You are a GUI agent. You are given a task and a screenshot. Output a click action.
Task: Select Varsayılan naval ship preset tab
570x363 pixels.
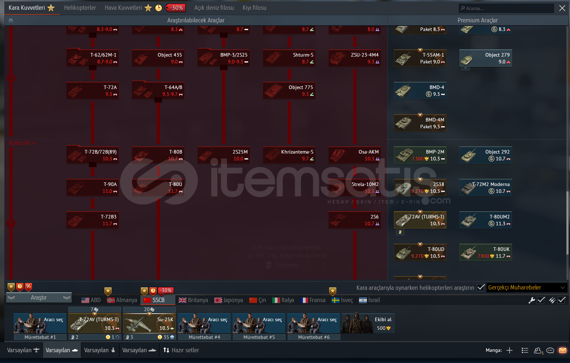point(139,350)
